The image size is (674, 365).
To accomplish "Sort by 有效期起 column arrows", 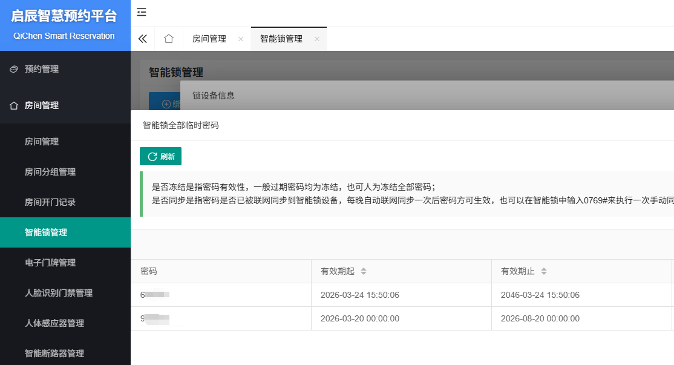I will pos(364,271).
